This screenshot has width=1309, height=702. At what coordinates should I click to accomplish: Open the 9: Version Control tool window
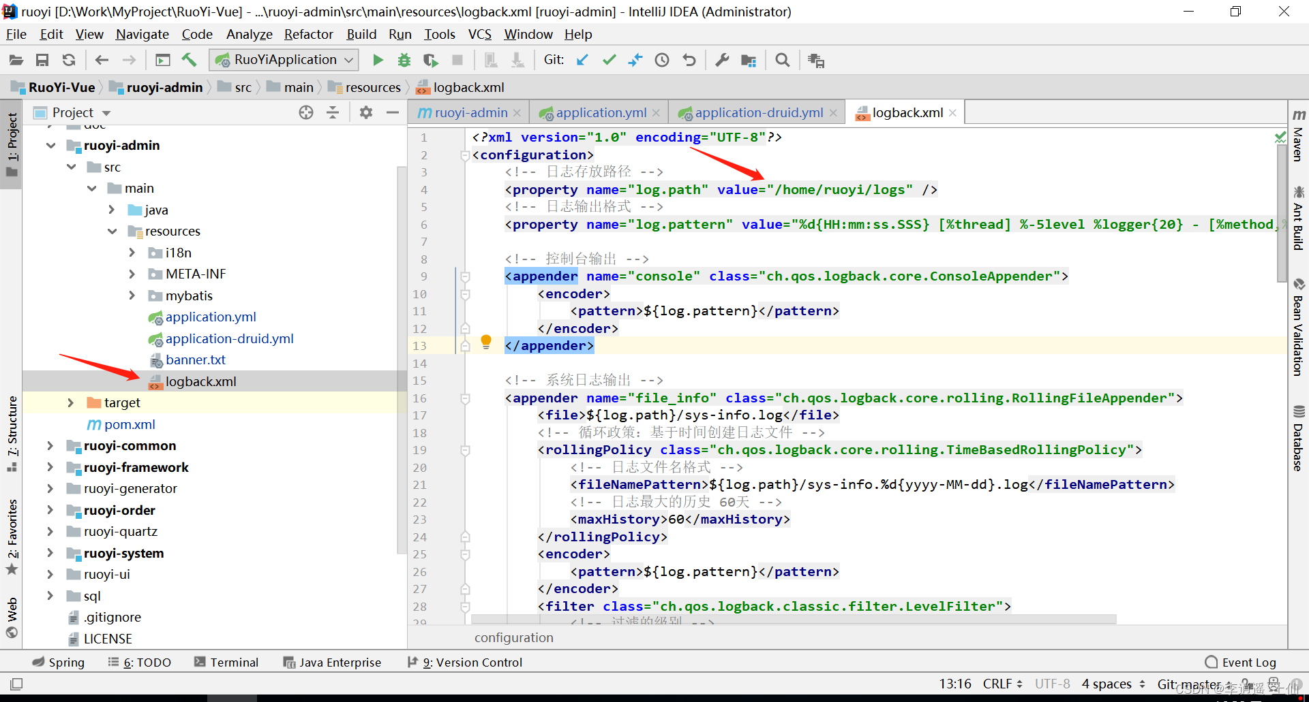coord(465,662)
